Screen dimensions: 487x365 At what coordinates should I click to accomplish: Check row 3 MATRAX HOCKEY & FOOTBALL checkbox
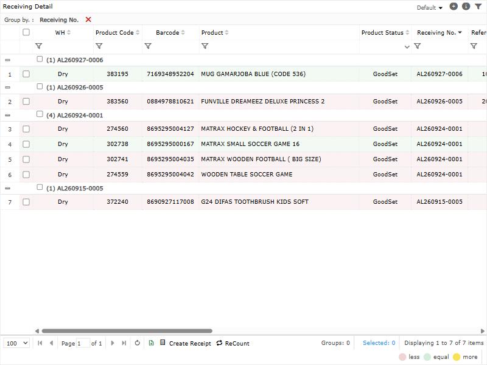26,129
